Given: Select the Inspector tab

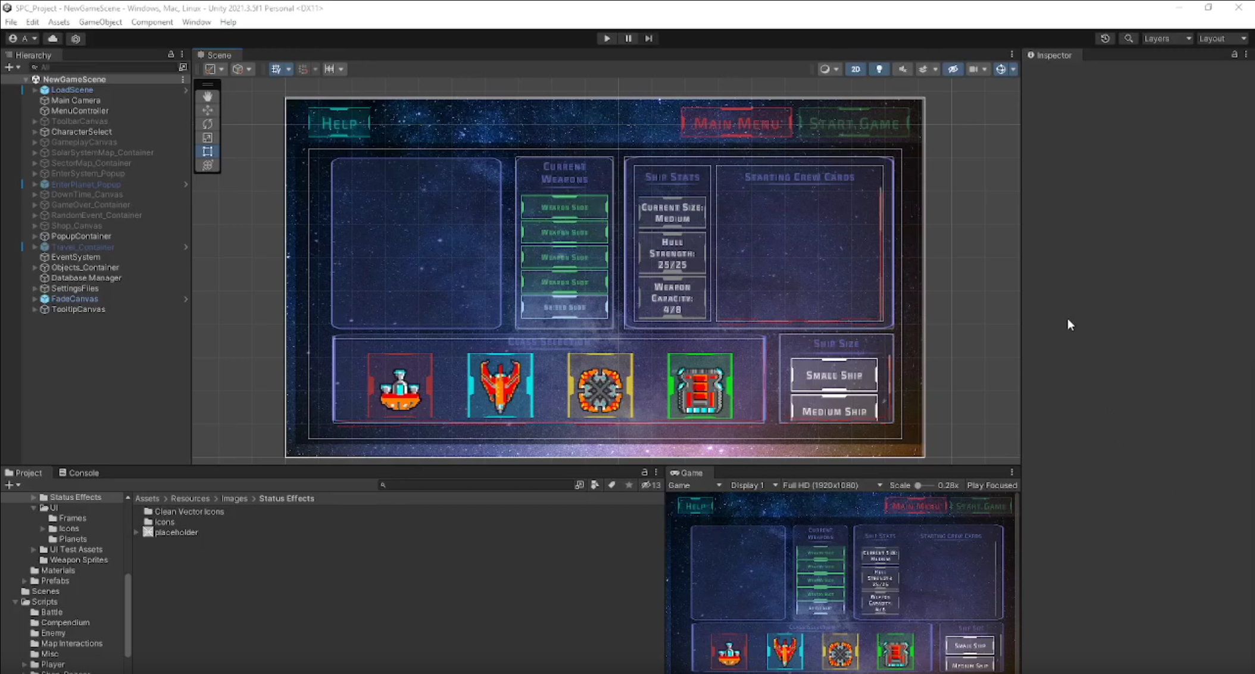Looking at the screenshot, I should click(1050, 55).
